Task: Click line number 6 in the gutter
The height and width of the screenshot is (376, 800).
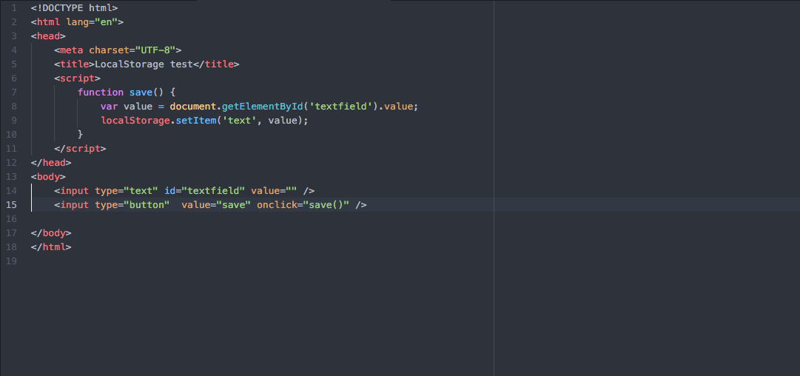Action: [14, 78]
